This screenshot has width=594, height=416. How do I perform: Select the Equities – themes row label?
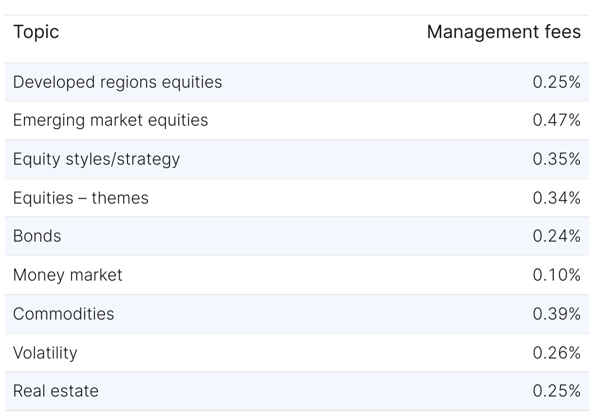81,198
